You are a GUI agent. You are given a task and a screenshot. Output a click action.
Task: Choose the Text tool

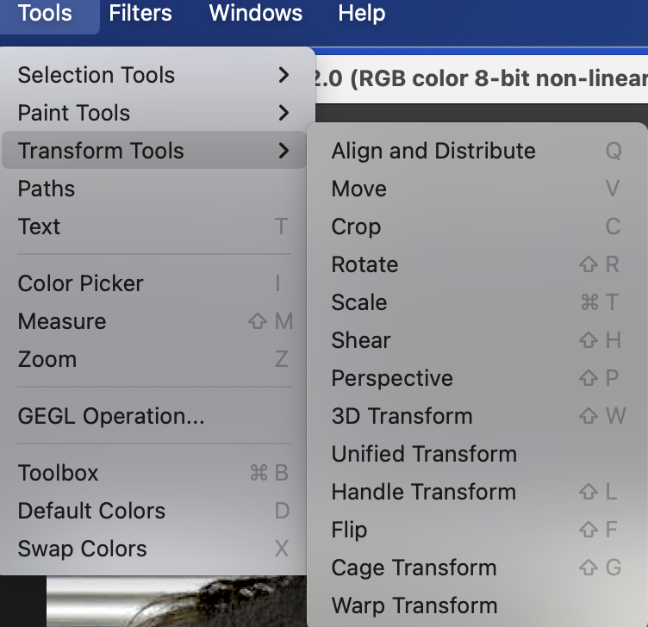click(39, 227)
